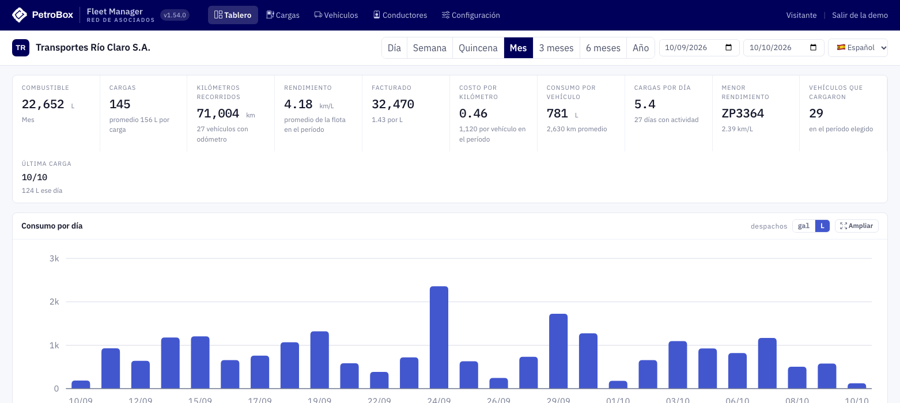Click the Última carga 10/10 value
The width and height of the screenshot is (900, 403).
click(x=35, y=177)
